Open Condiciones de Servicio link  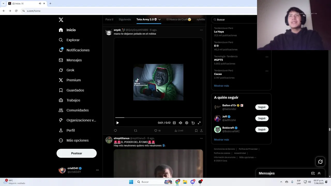tap(224, 149)
